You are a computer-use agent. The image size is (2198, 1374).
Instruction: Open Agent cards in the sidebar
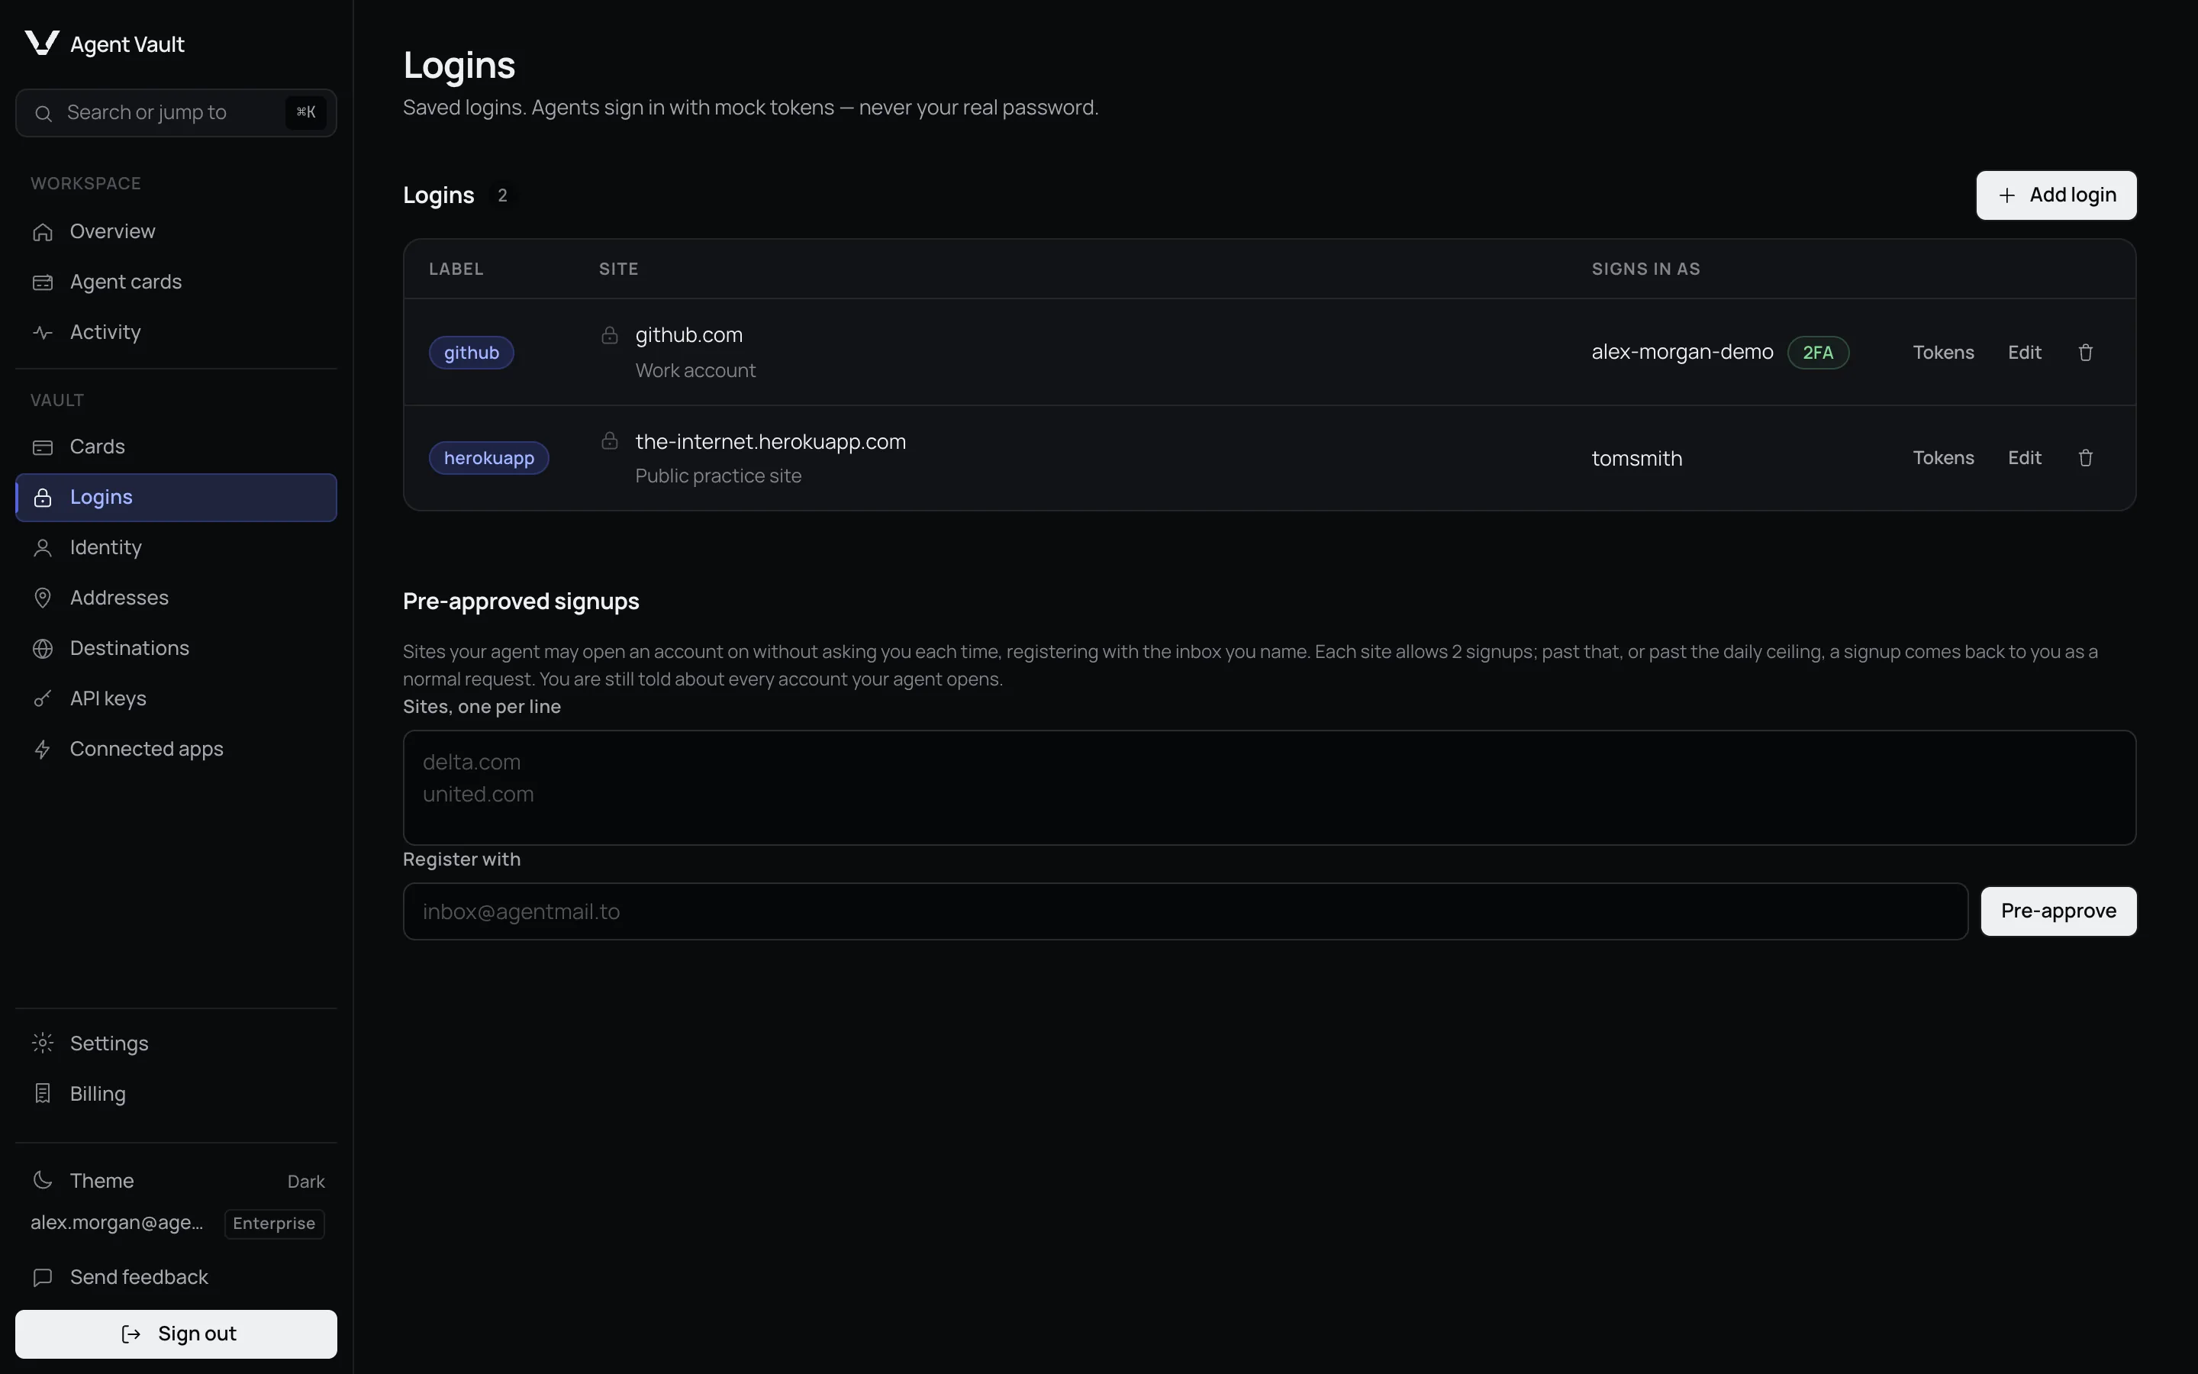[176, 282]
